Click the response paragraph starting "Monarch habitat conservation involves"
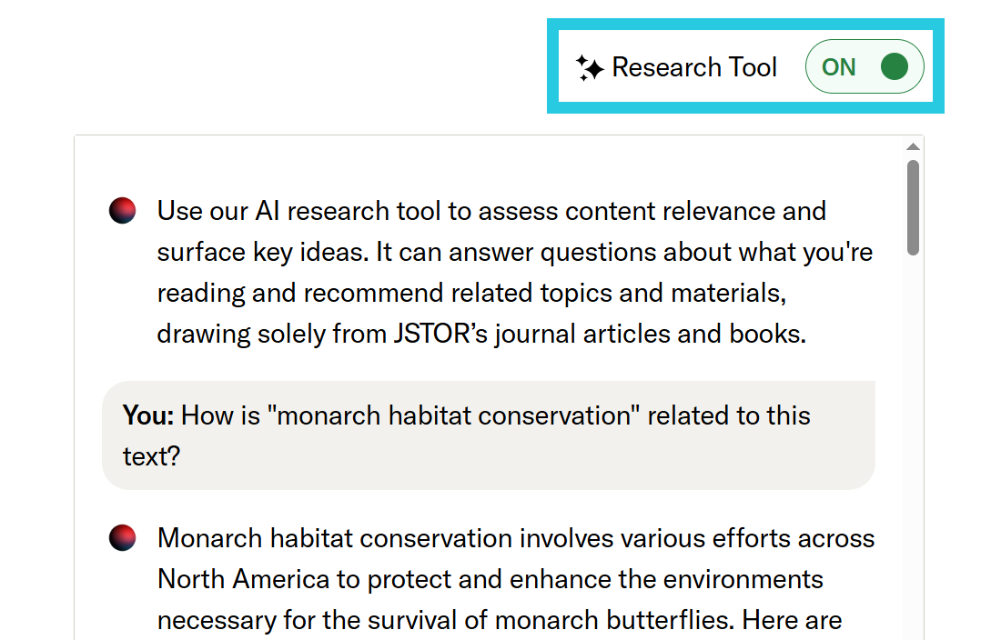Screen dimensions: 991x640 click(x=516, y=579)
